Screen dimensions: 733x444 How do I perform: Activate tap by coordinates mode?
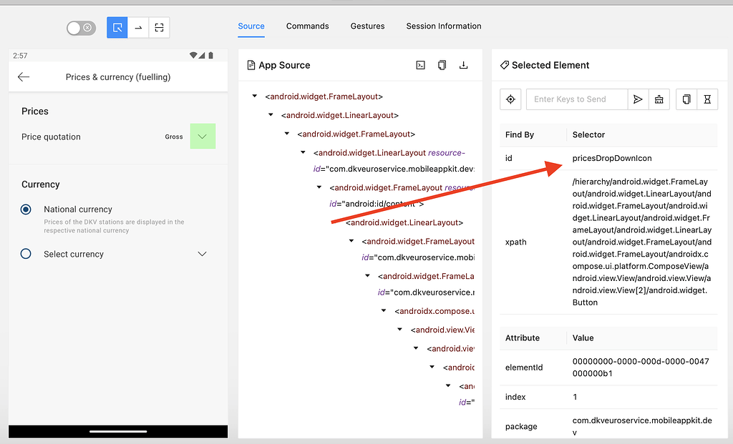(157, 27)
